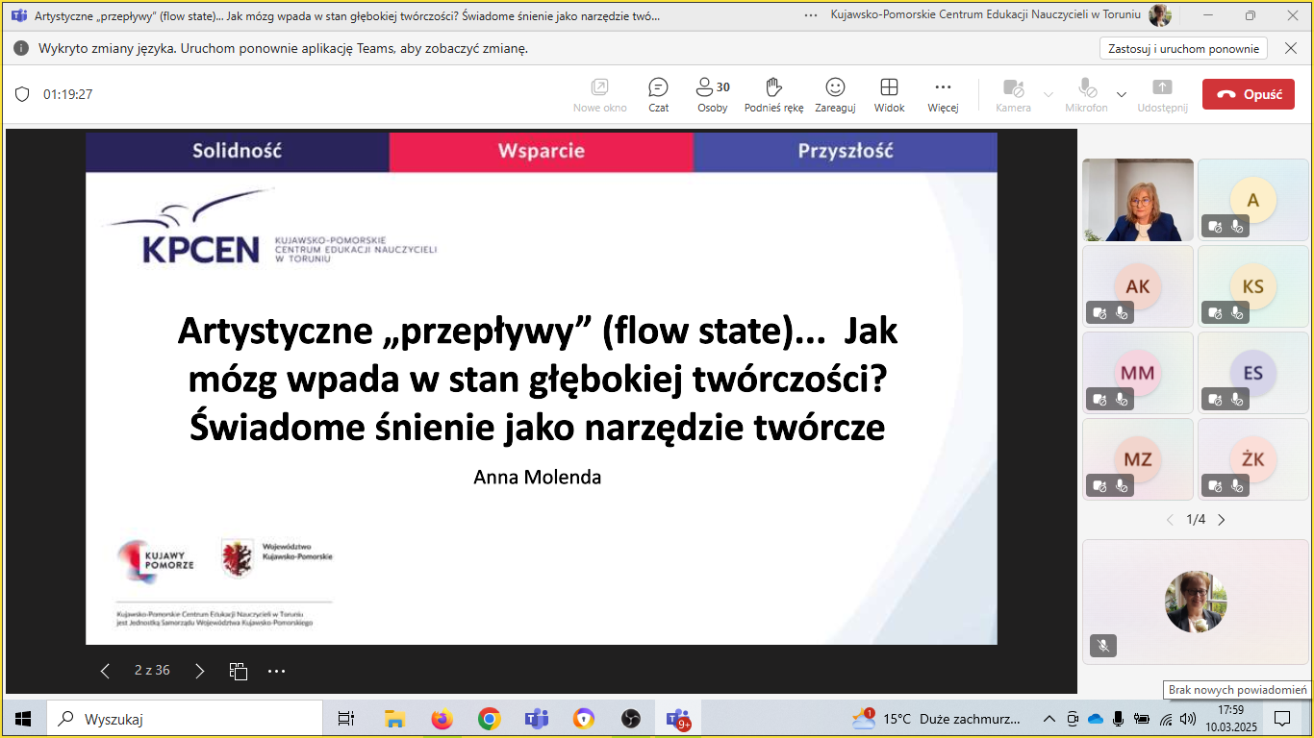
Task: Select participant ŻK tile
Action: click(x=1253, y=459)
